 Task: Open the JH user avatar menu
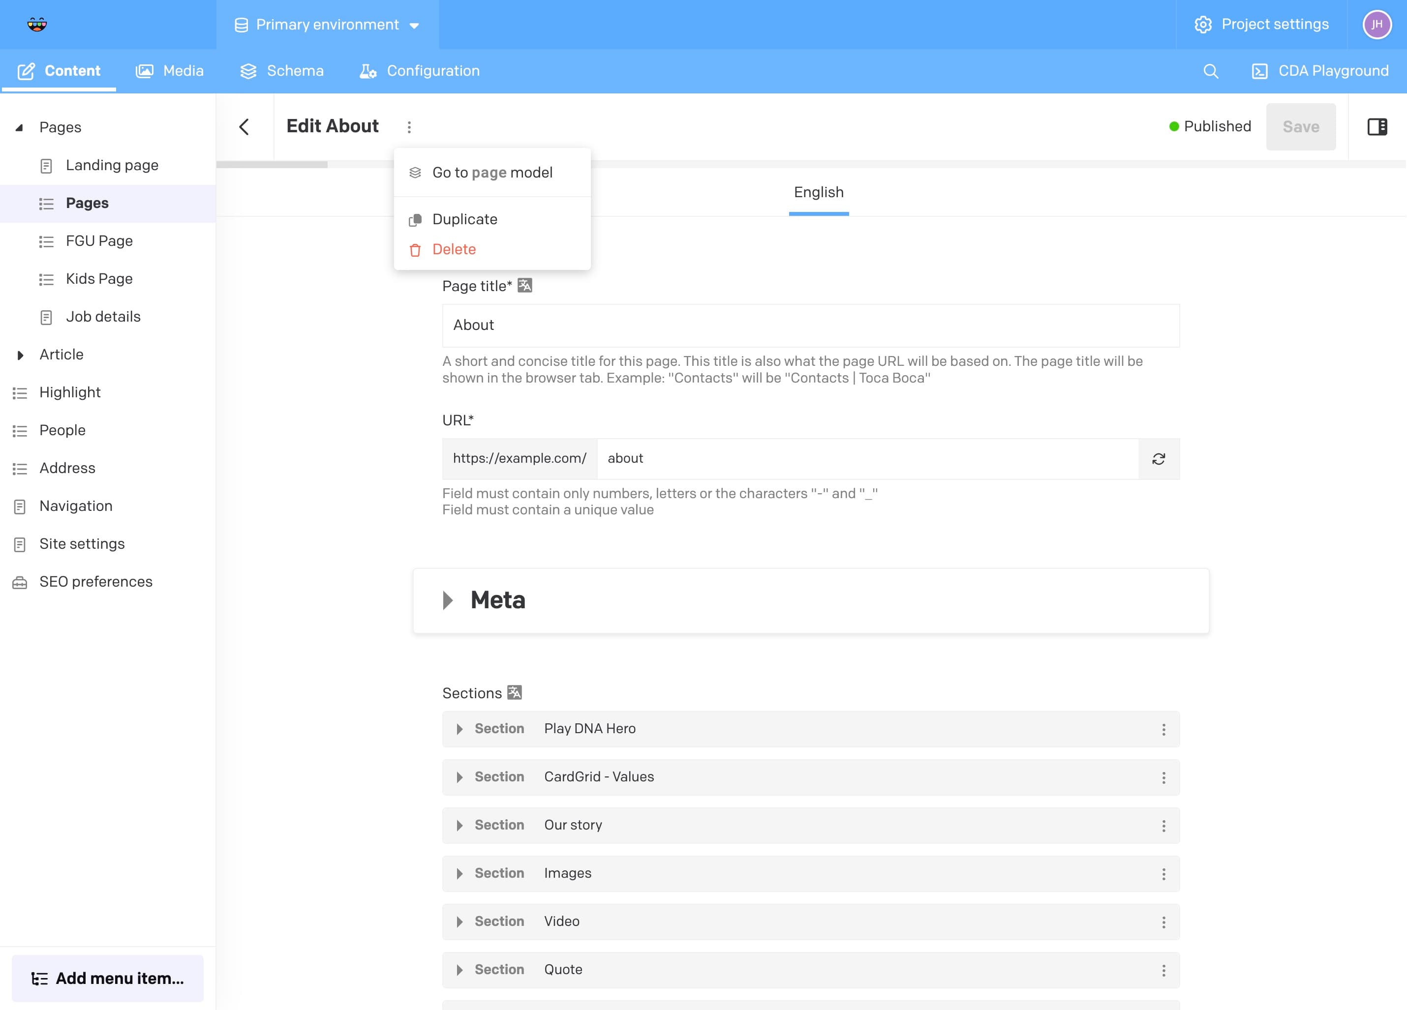(1376, 24)
